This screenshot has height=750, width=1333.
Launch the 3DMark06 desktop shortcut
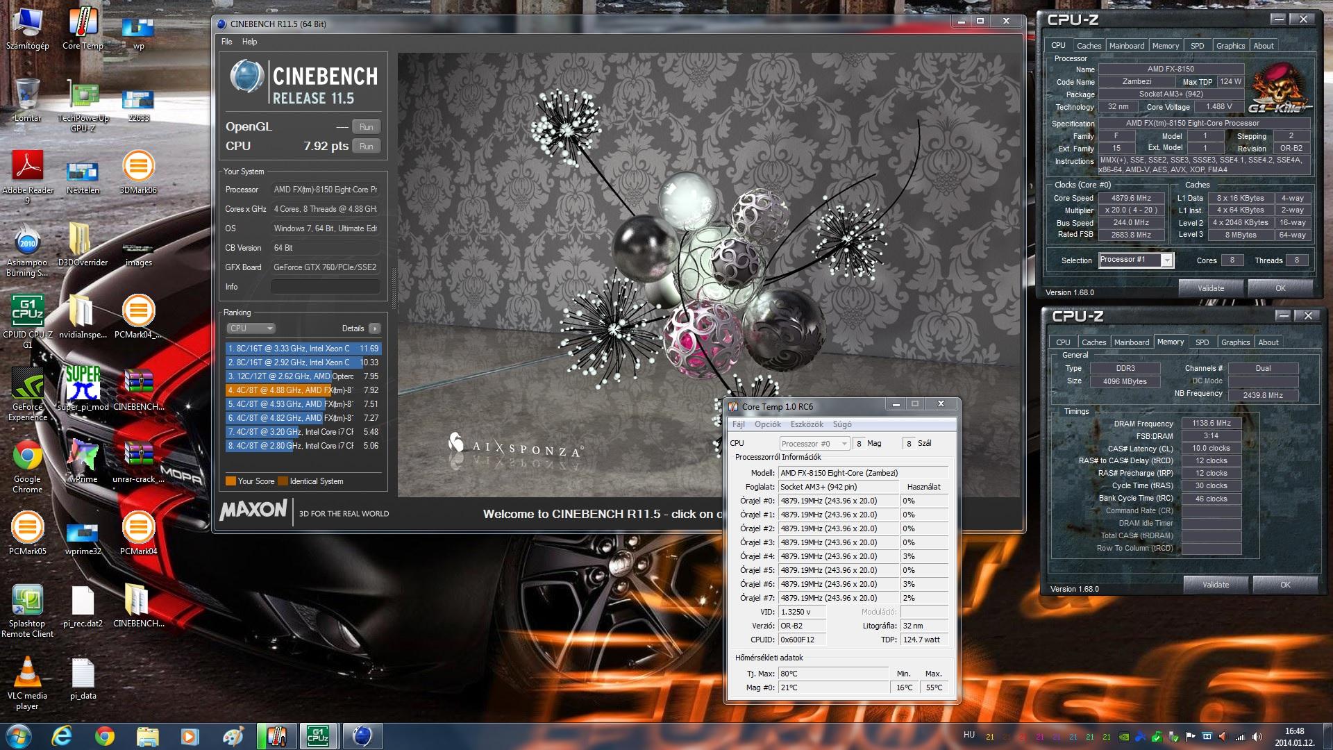click(x=138, y=172)
